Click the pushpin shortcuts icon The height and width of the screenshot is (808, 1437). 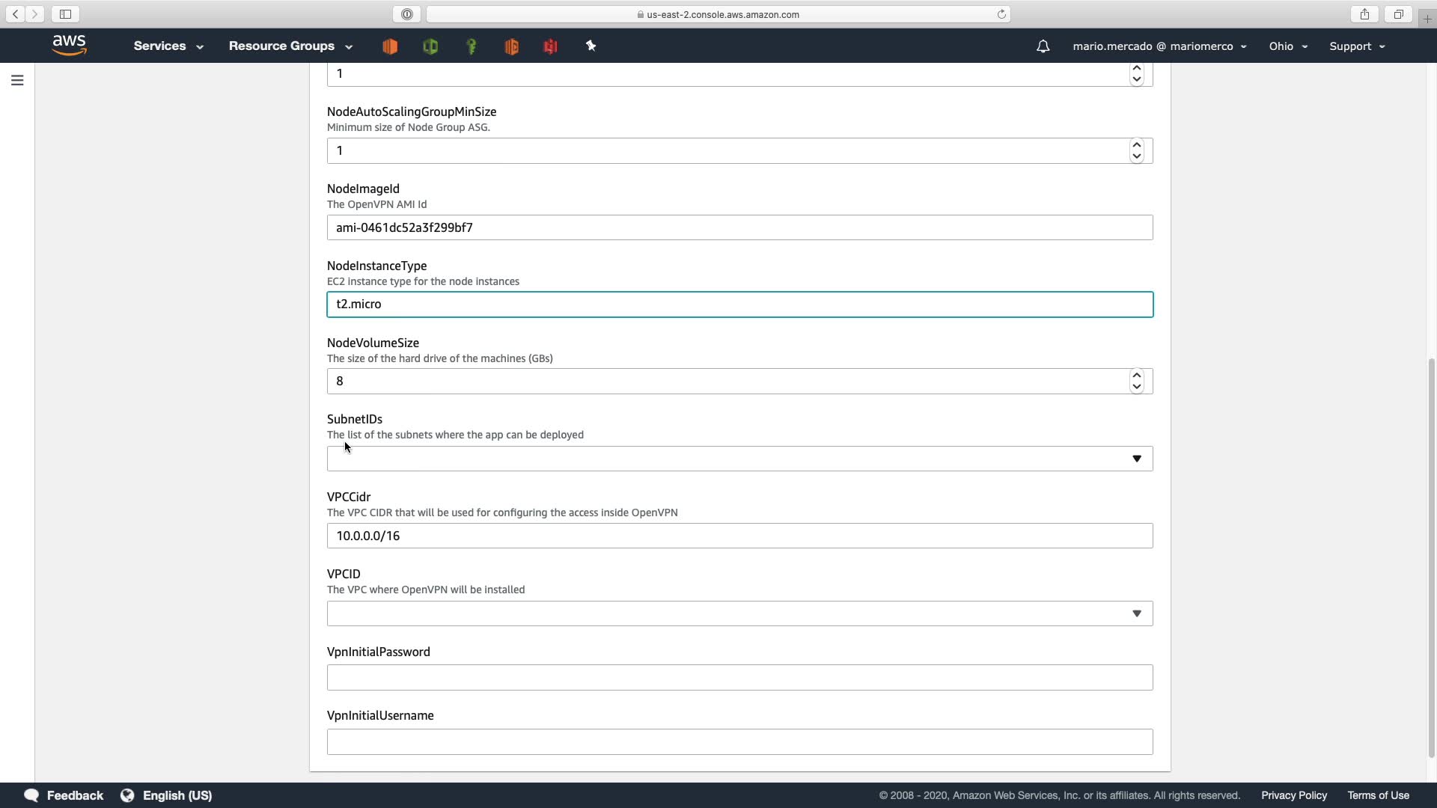[591, 46]
